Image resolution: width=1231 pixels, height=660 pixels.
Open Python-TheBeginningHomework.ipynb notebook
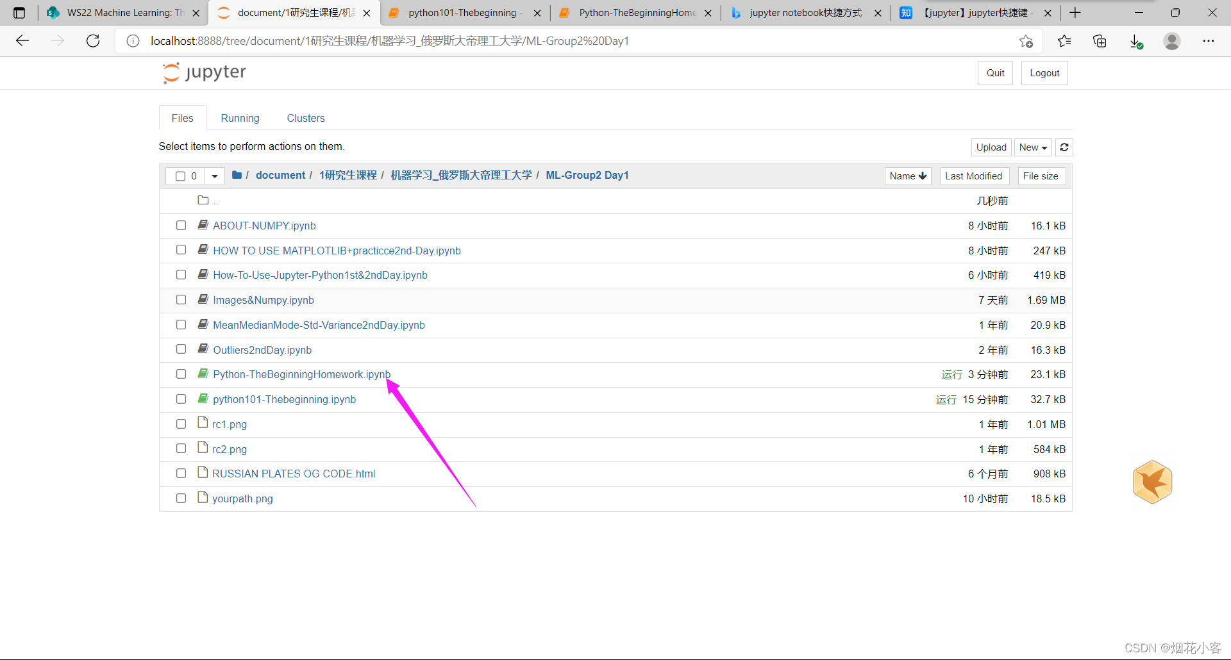point(301,374)
